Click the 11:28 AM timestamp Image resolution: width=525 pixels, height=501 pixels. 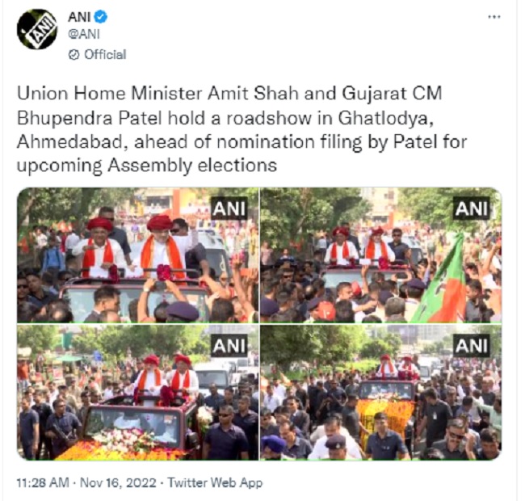click(43, 482)
